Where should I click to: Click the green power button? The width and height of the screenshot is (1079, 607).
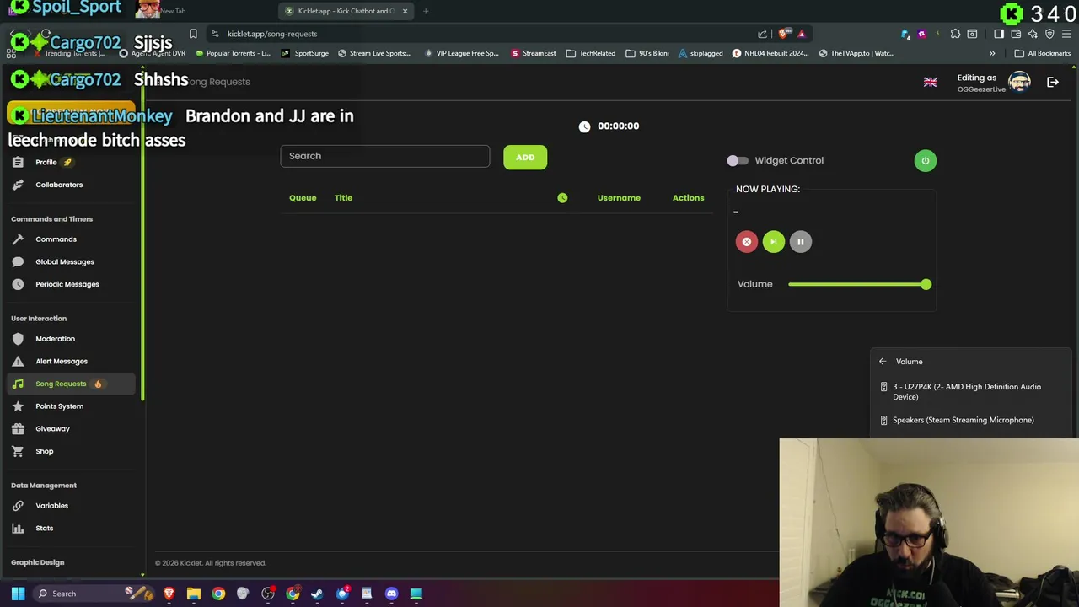point(925,161)
